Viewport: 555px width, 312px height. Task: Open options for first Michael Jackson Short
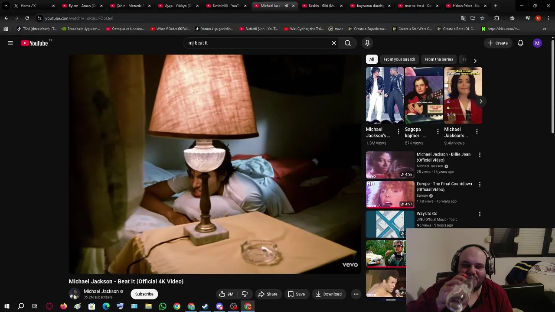pyautogui.click(x=398, y=131)
